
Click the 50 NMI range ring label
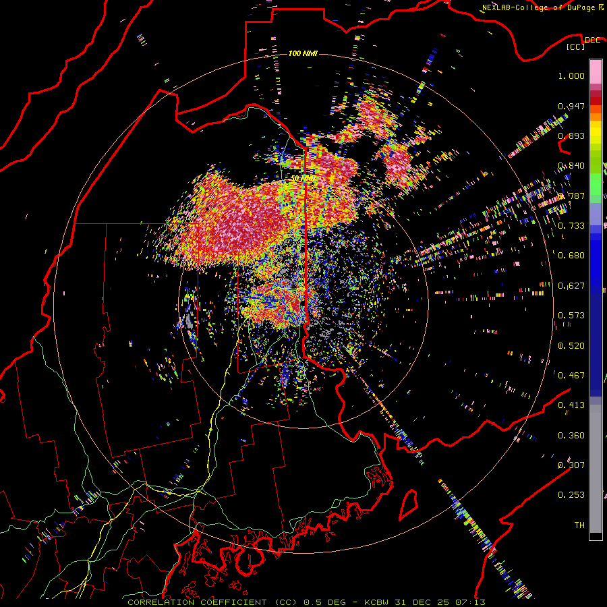coord(302,179)
